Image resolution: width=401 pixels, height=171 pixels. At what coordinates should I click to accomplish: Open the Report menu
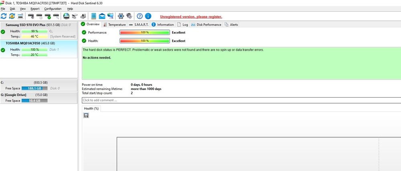(35, 9)
